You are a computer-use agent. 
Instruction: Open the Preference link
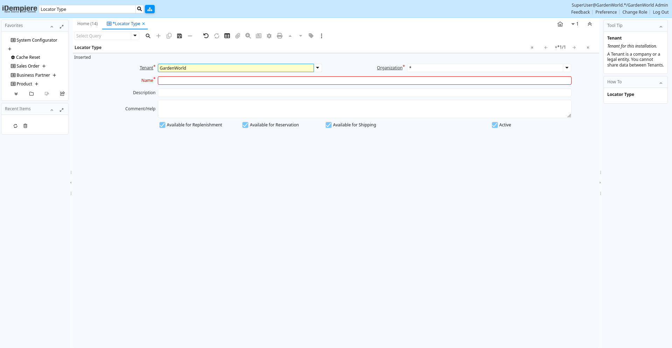(606, 12)
